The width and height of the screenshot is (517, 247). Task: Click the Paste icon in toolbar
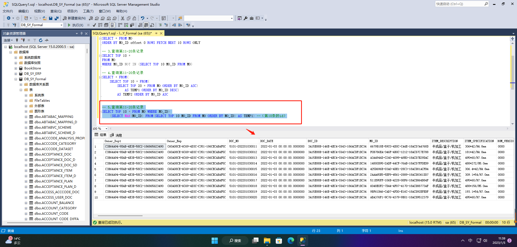click(x=134, y=18)
